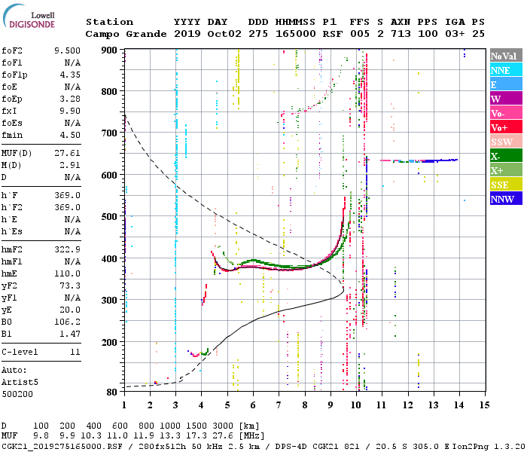Select the dark green X- legend swatch
The height and width of the screenshot is (452, 527).
pos(506,156)
